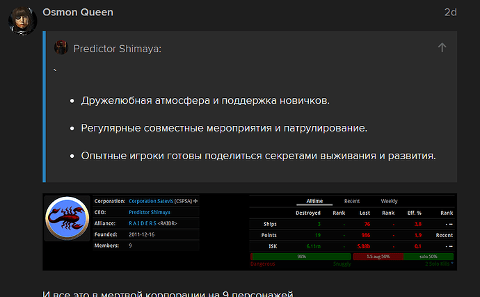Image resolution: width=480 pixels, height=297 pixels.
Task: Click bullet 'Дружелюбная атмосфера и поддержка новичков'
Action: click(x=205, y=100)
